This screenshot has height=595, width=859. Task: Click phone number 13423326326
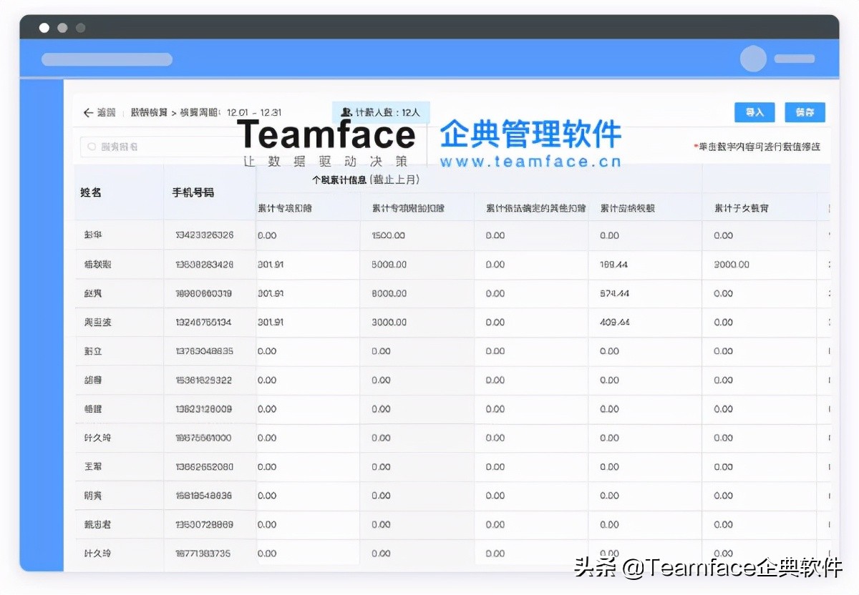204,235
